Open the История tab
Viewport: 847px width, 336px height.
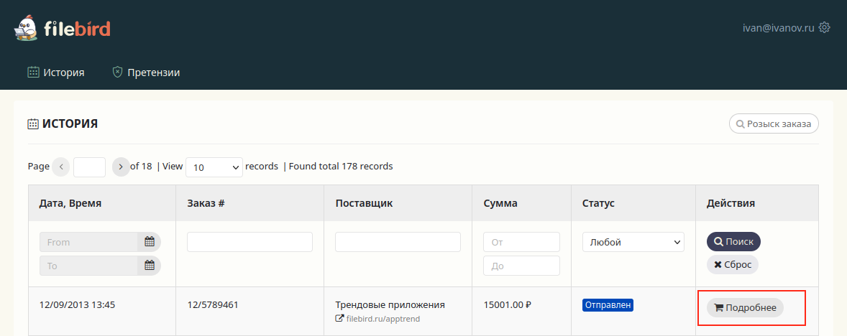coord(56,73)
